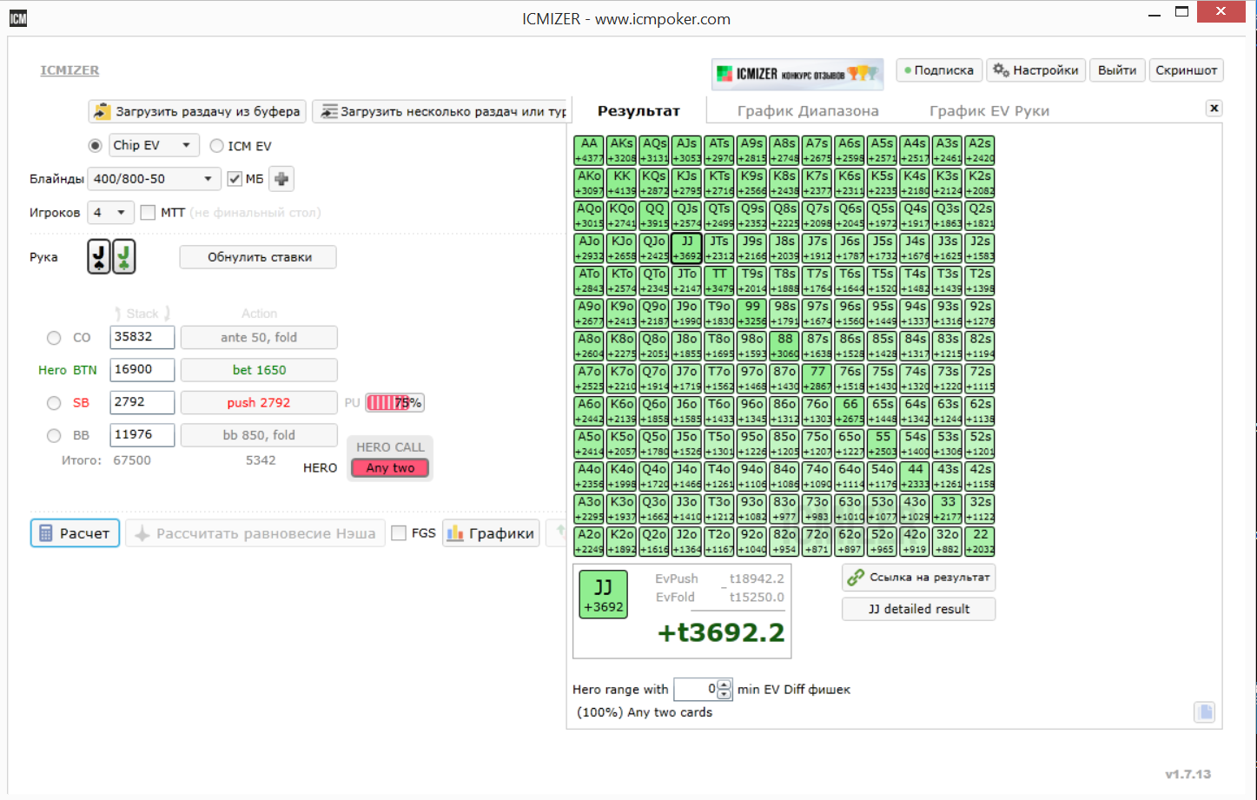
Task: Click the calculator icon on Расчет button
Action: click(46, 533)
